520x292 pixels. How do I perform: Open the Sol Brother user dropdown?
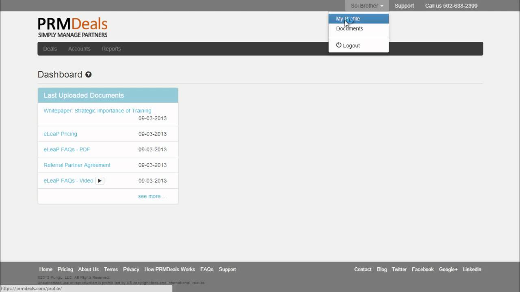click(367, 6)
